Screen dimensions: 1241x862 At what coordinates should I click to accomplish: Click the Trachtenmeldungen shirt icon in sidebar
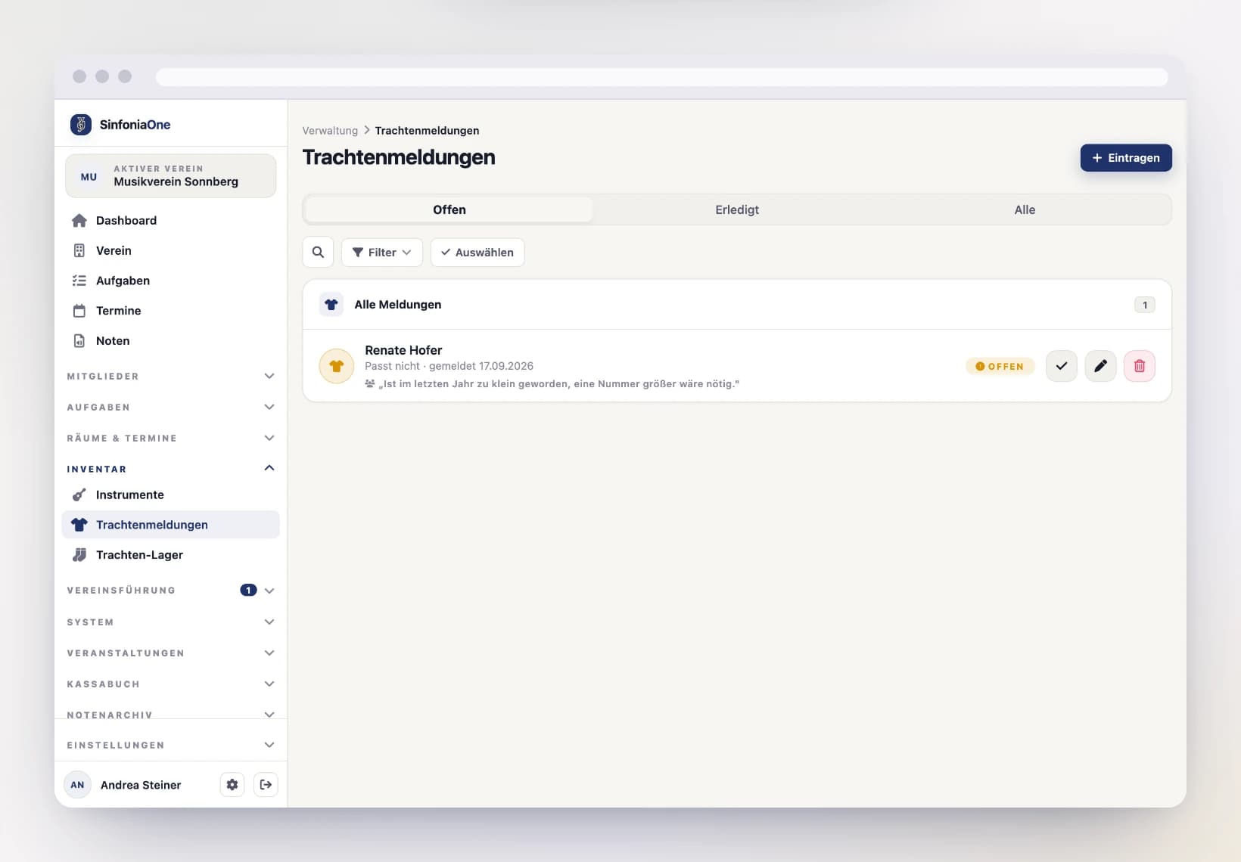point(79,525)
